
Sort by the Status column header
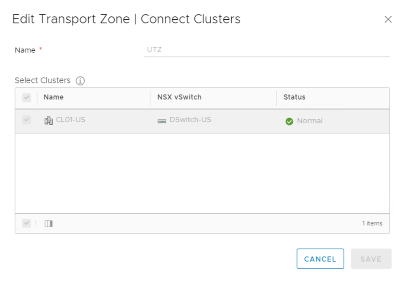click(294, 97)
